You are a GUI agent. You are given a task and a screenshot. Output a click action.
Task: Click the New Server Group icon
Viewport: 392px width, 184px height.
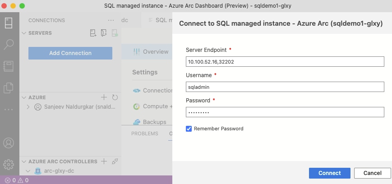point(104,33)
